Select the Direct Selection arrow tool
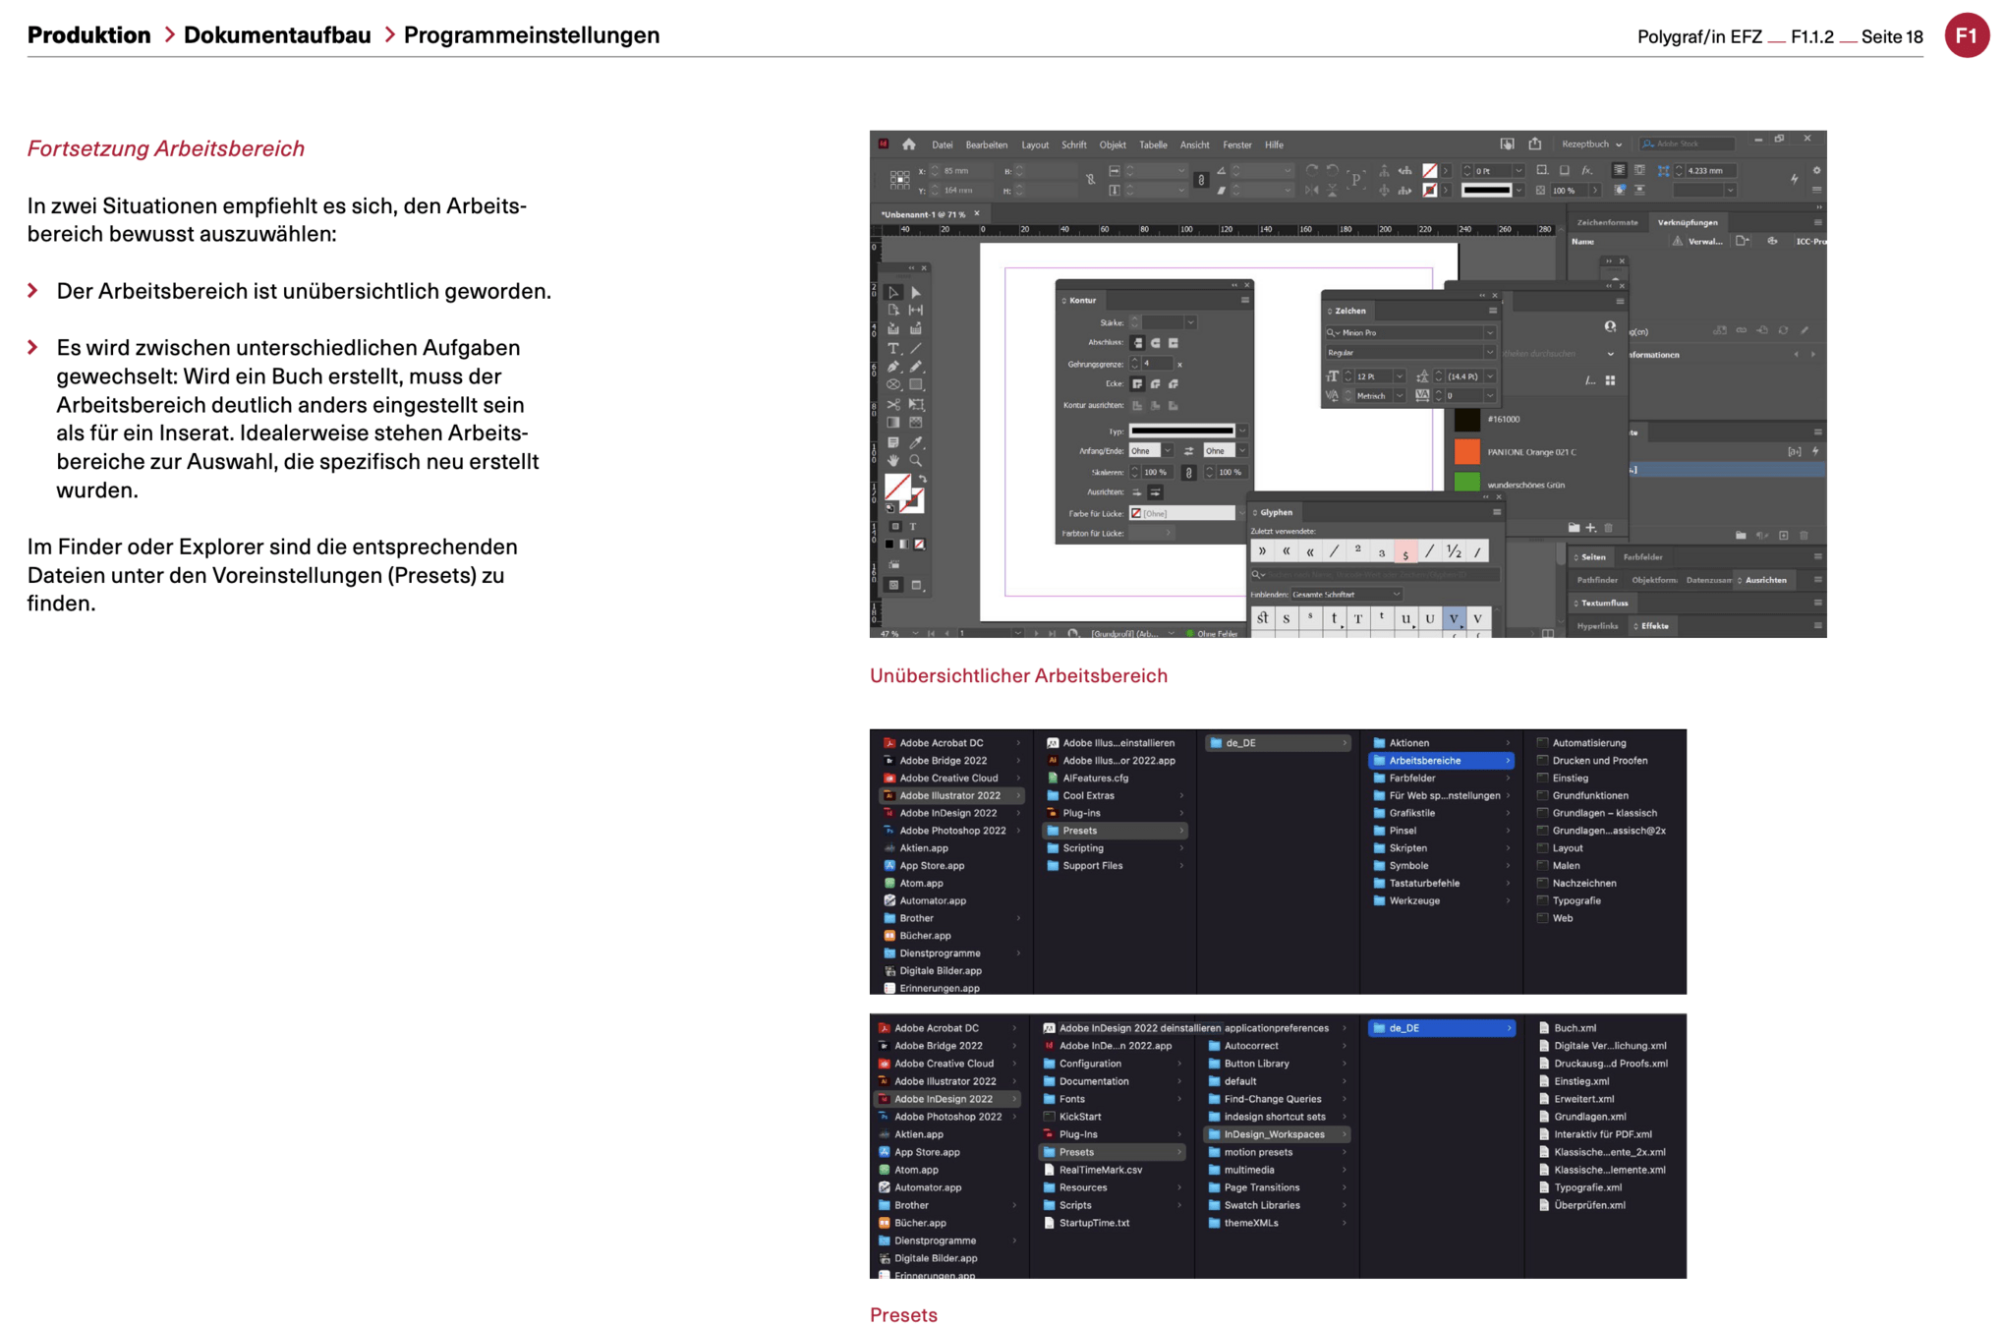The height and width of the screenshot is (1327, 2005). [915, 292]
